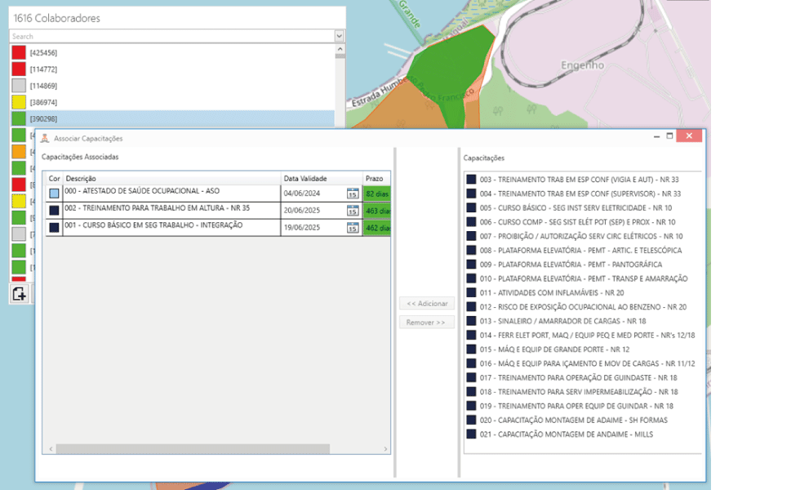The width and height of the screenshot is (800, 490).
Task: Click in the Search collaborators field
Action: (x=172, y=36)
